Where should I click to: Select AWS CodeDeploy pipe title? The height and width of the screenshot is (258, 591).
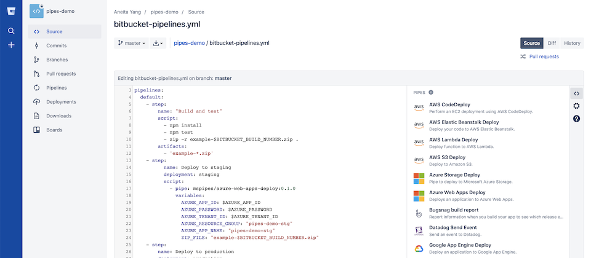449,104
